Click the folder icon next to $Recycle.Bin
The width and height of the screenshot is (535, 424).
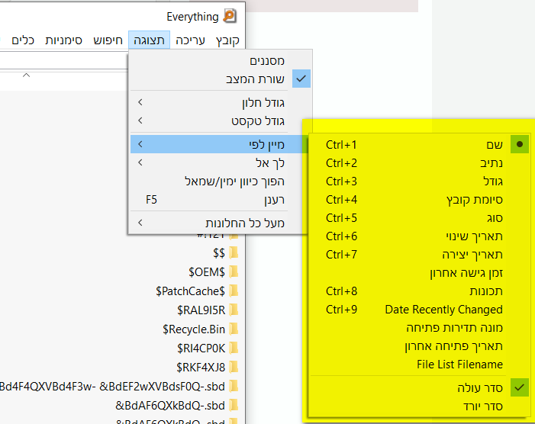234,329
